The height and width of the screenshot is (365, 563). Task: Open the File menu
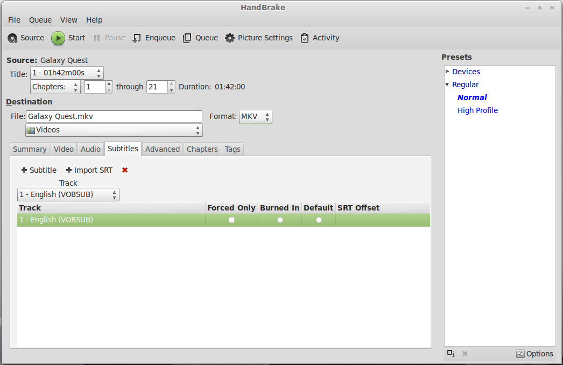(x=14, y=20)
